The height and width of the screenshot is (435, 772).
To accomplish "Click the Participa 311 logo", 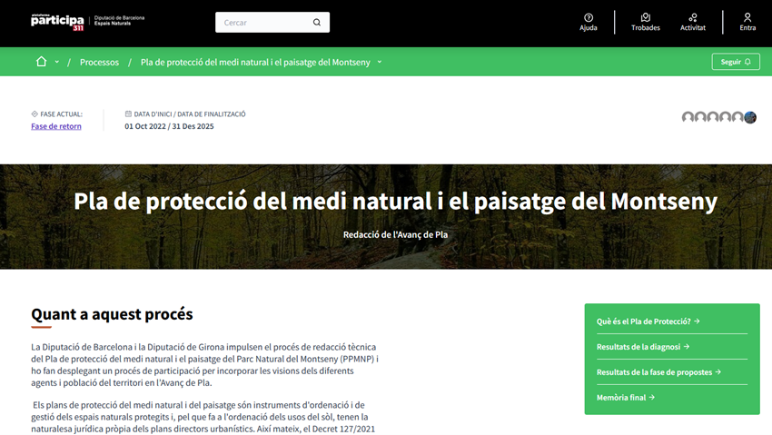I will tap(57, 22).
